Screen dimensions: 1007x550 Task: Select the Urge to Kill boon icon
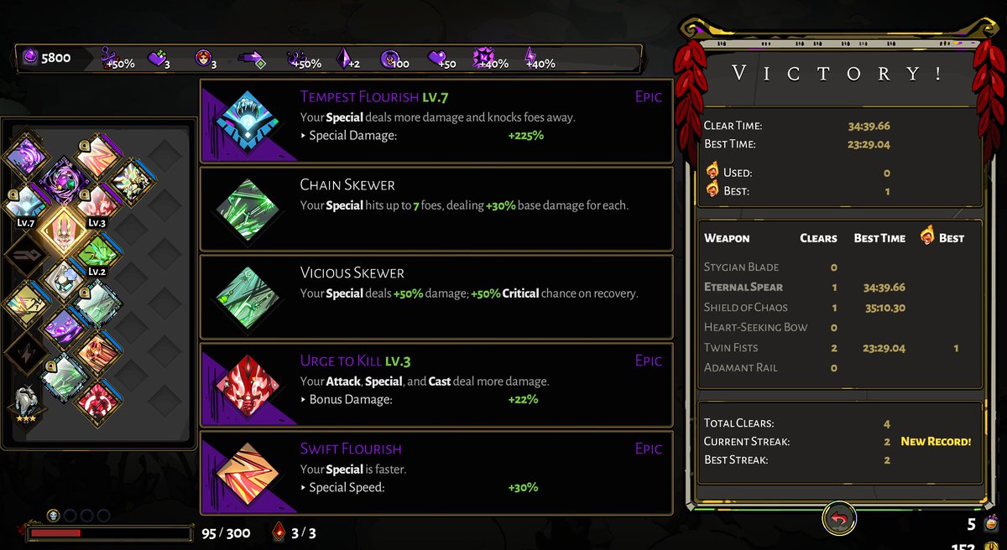point(248,386)
